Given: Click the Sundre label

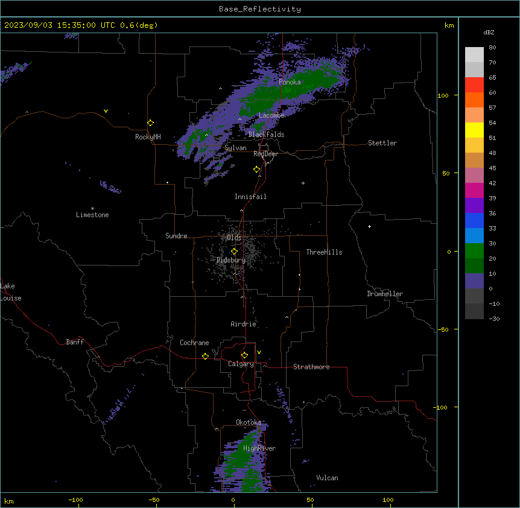Looking at the screenshot, I should 176,236.
